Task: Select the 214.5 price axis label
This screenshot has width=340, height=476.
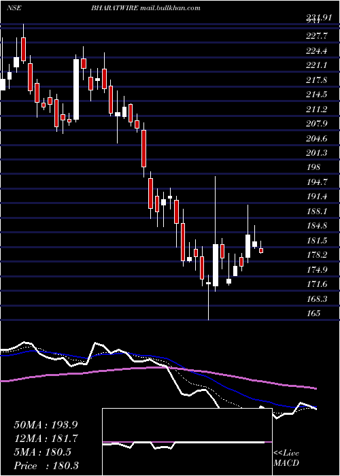Action: tap(317, 95)
